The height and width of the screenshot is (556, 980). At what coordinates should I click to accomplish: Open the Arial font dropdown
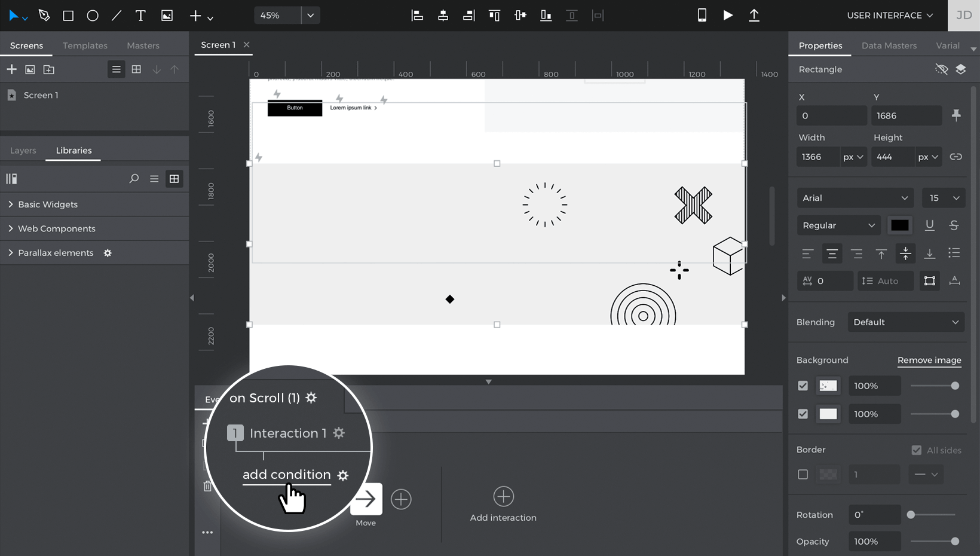855,198
